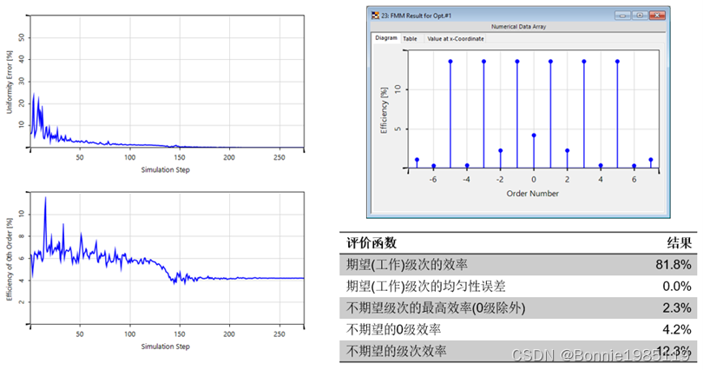703x370 pixels.
Task: Click the FMM Result window app icon
Action: point(375,16)
